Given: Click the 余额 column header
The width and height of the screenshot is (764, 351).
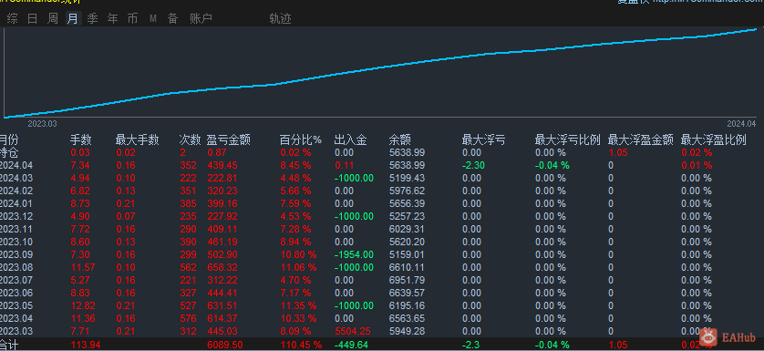Looking at the screenshot, I should tap(400, 140).
